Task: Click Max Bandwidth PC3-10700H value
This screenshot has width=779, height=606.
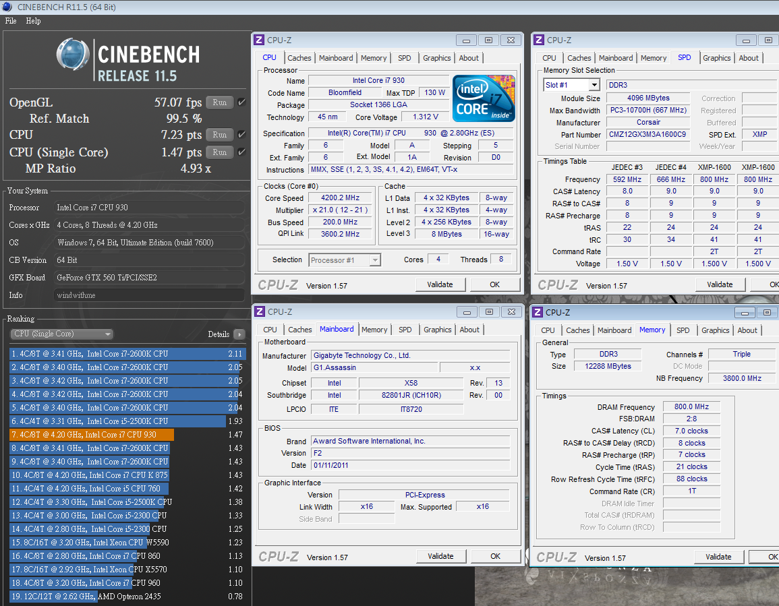Action: pyautogui.click(x=648, y=111)
